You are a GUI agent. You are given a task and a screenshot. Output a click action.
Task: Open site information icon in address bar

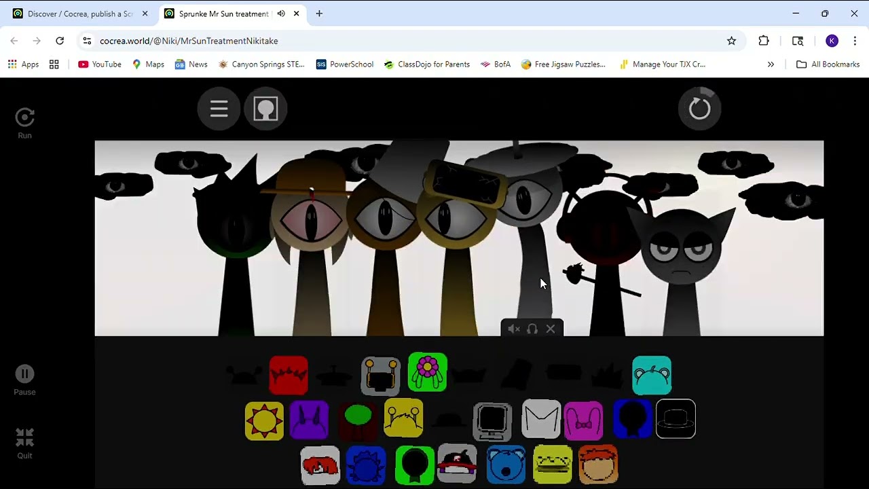[x=87, y=41]
